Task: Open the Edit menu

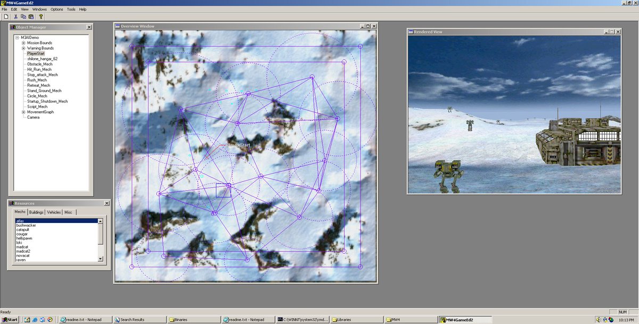Action: point(14,9)
